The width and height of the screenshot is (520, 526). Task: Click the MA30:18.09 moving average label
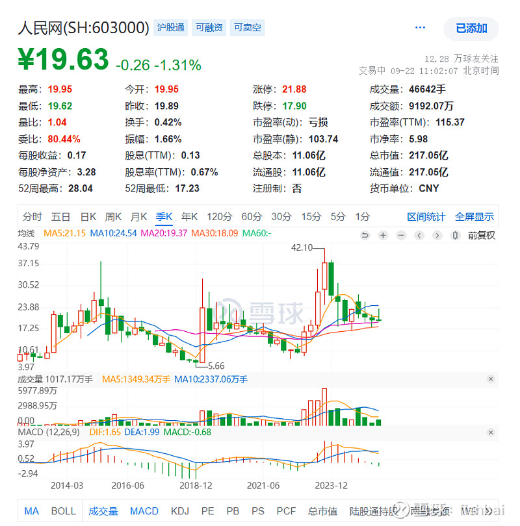pyautogui.click(x=214, y=233)
